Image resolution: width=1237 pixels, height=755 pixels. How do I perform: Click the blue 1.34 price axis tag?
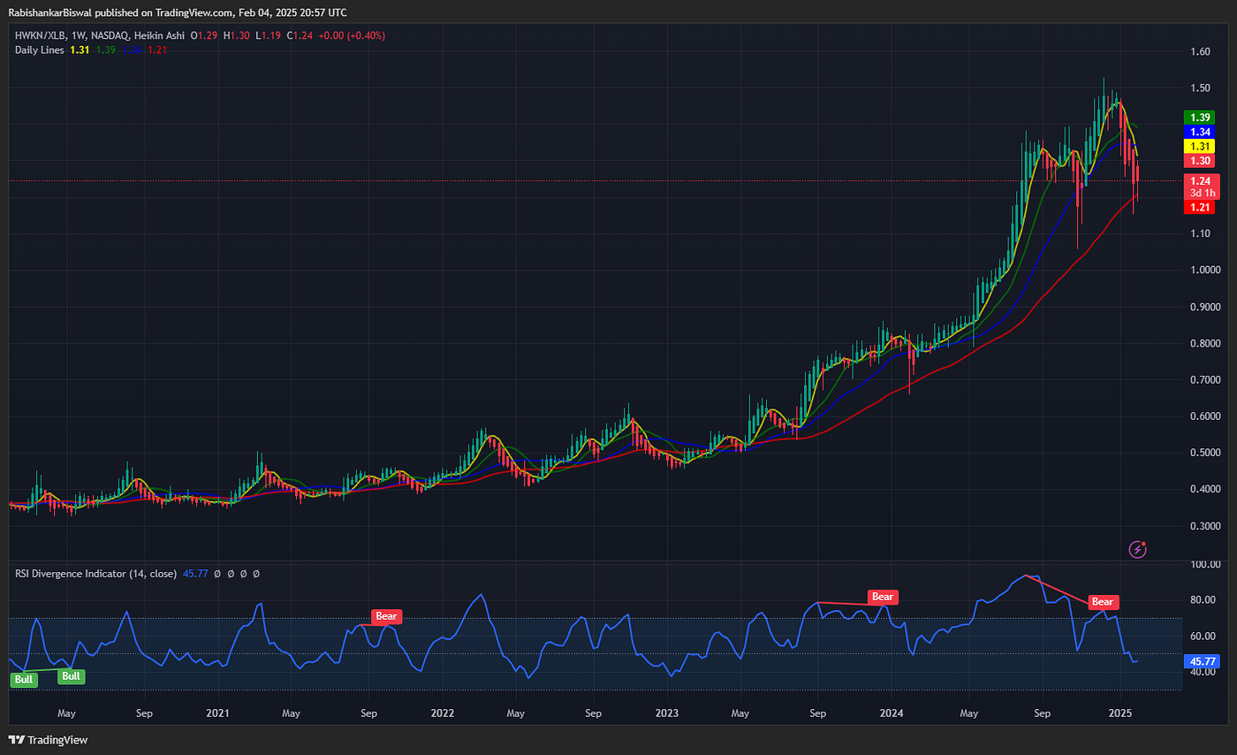tap(1199, 132)
